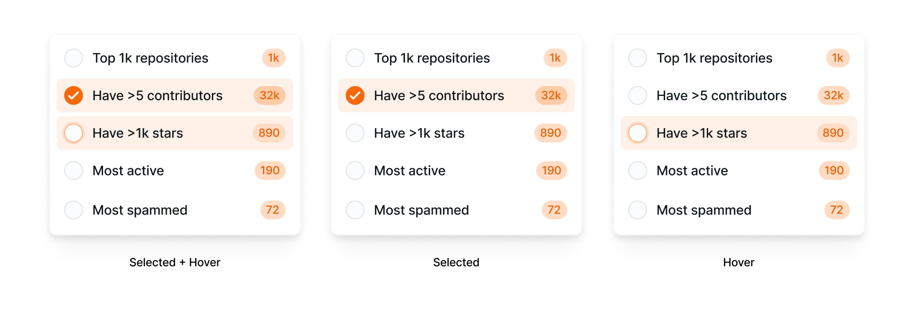The height and width of the screenshot is (321, 920).
Task: Select the checked 'Have >5 contributors' orange checkmark icon
Action: click(73, 95)
